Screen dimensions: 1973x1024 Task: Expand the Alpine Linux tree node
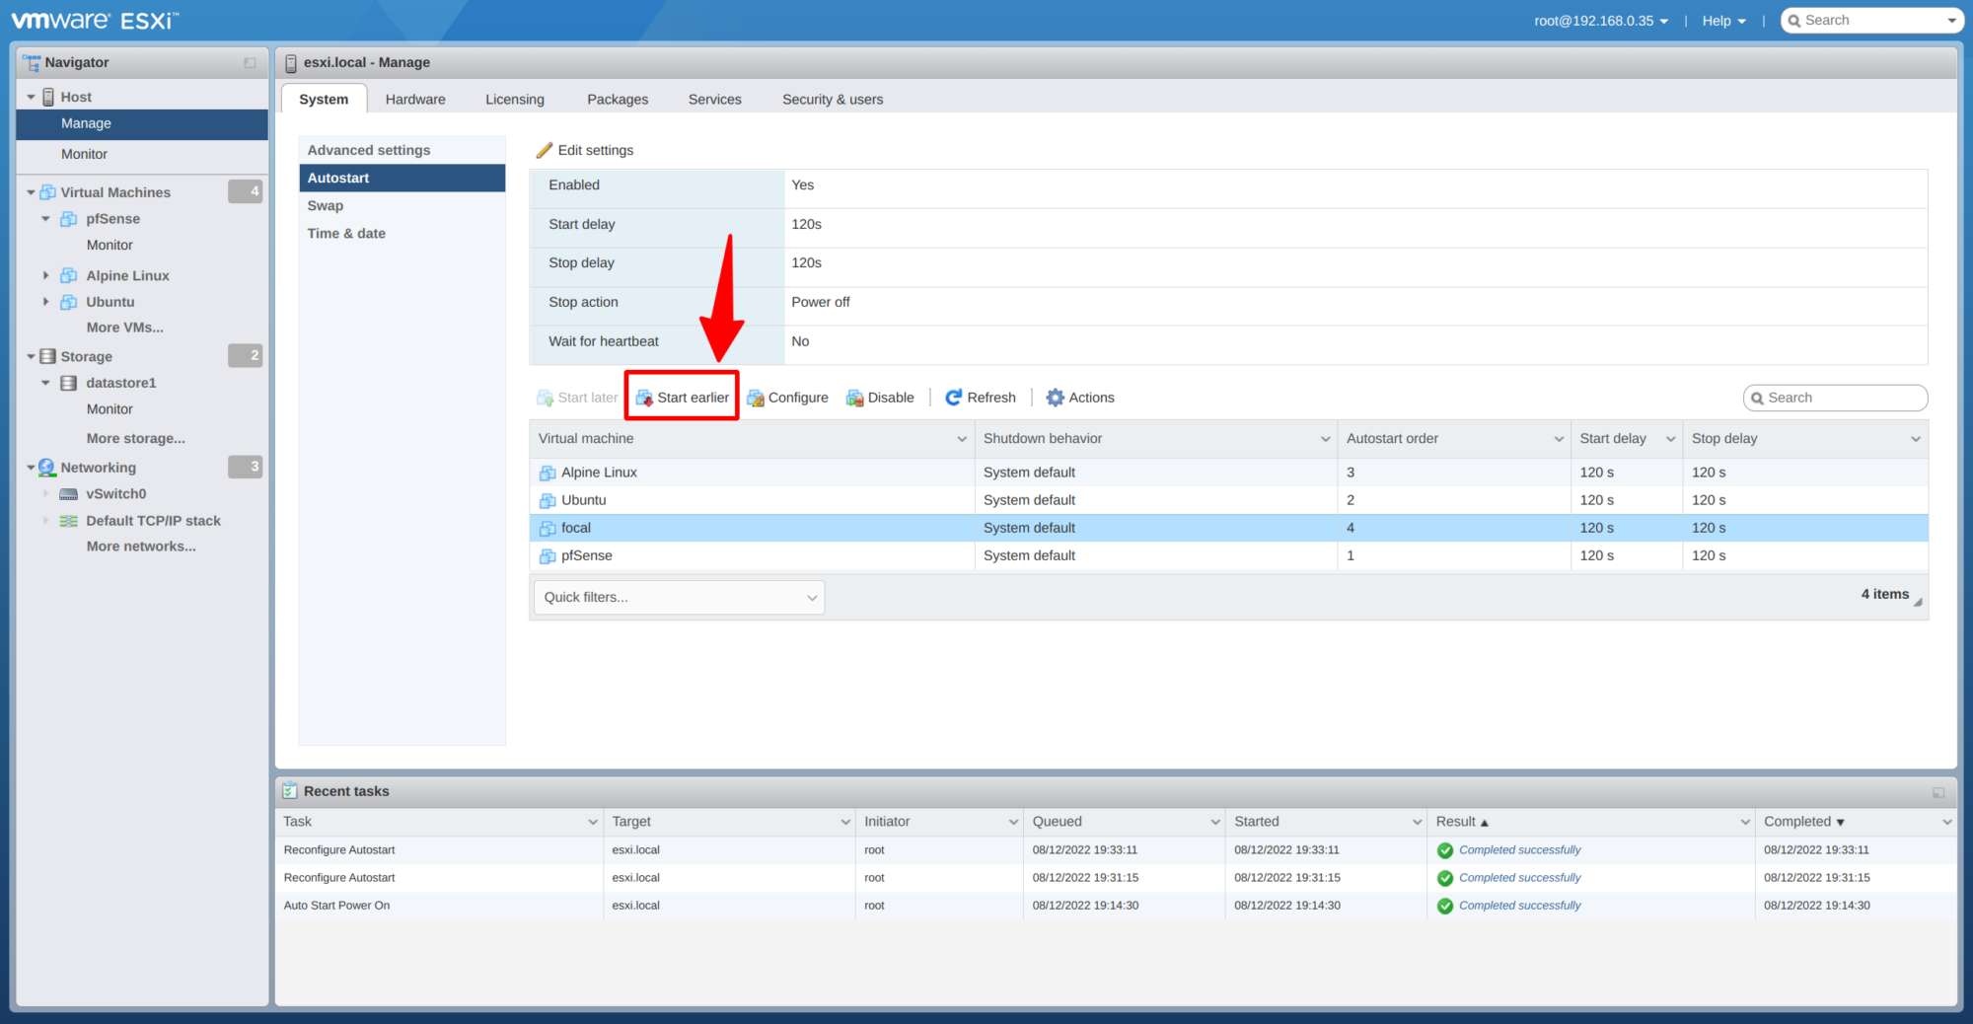[45, 275]
